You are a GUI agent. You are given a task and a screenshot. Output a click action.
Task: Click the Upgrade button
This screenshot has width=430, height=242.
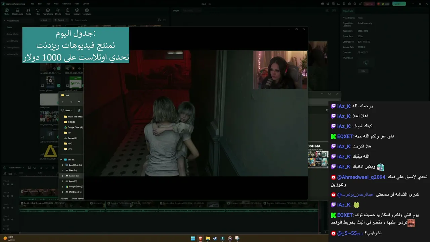click(x=369, y=4)
